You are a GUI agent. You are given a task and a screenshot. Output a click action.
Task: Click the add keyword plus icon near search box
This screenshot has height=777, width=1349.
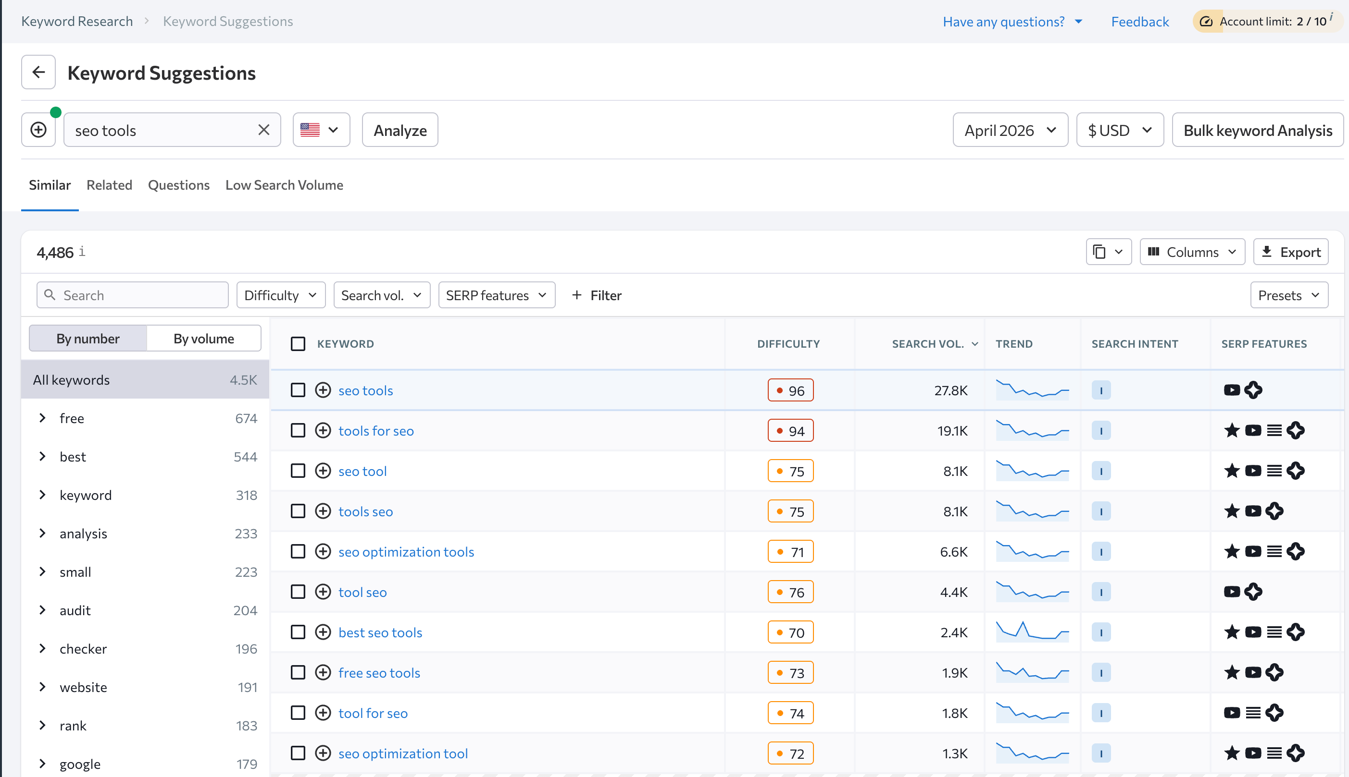pyautogui.click(x=38, y=130)
